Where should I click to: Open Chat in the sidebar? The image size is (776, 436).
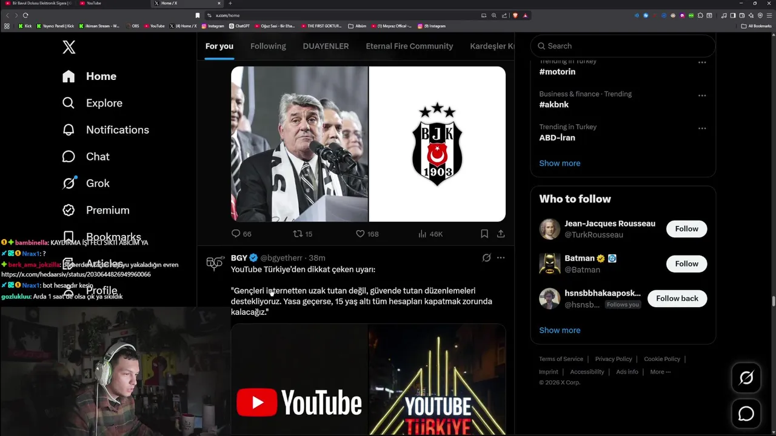85,156
